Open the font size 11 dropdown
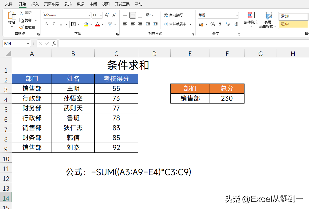Image resolution: width=309 pixels, height=209 pixels. [x=101, y=15]
